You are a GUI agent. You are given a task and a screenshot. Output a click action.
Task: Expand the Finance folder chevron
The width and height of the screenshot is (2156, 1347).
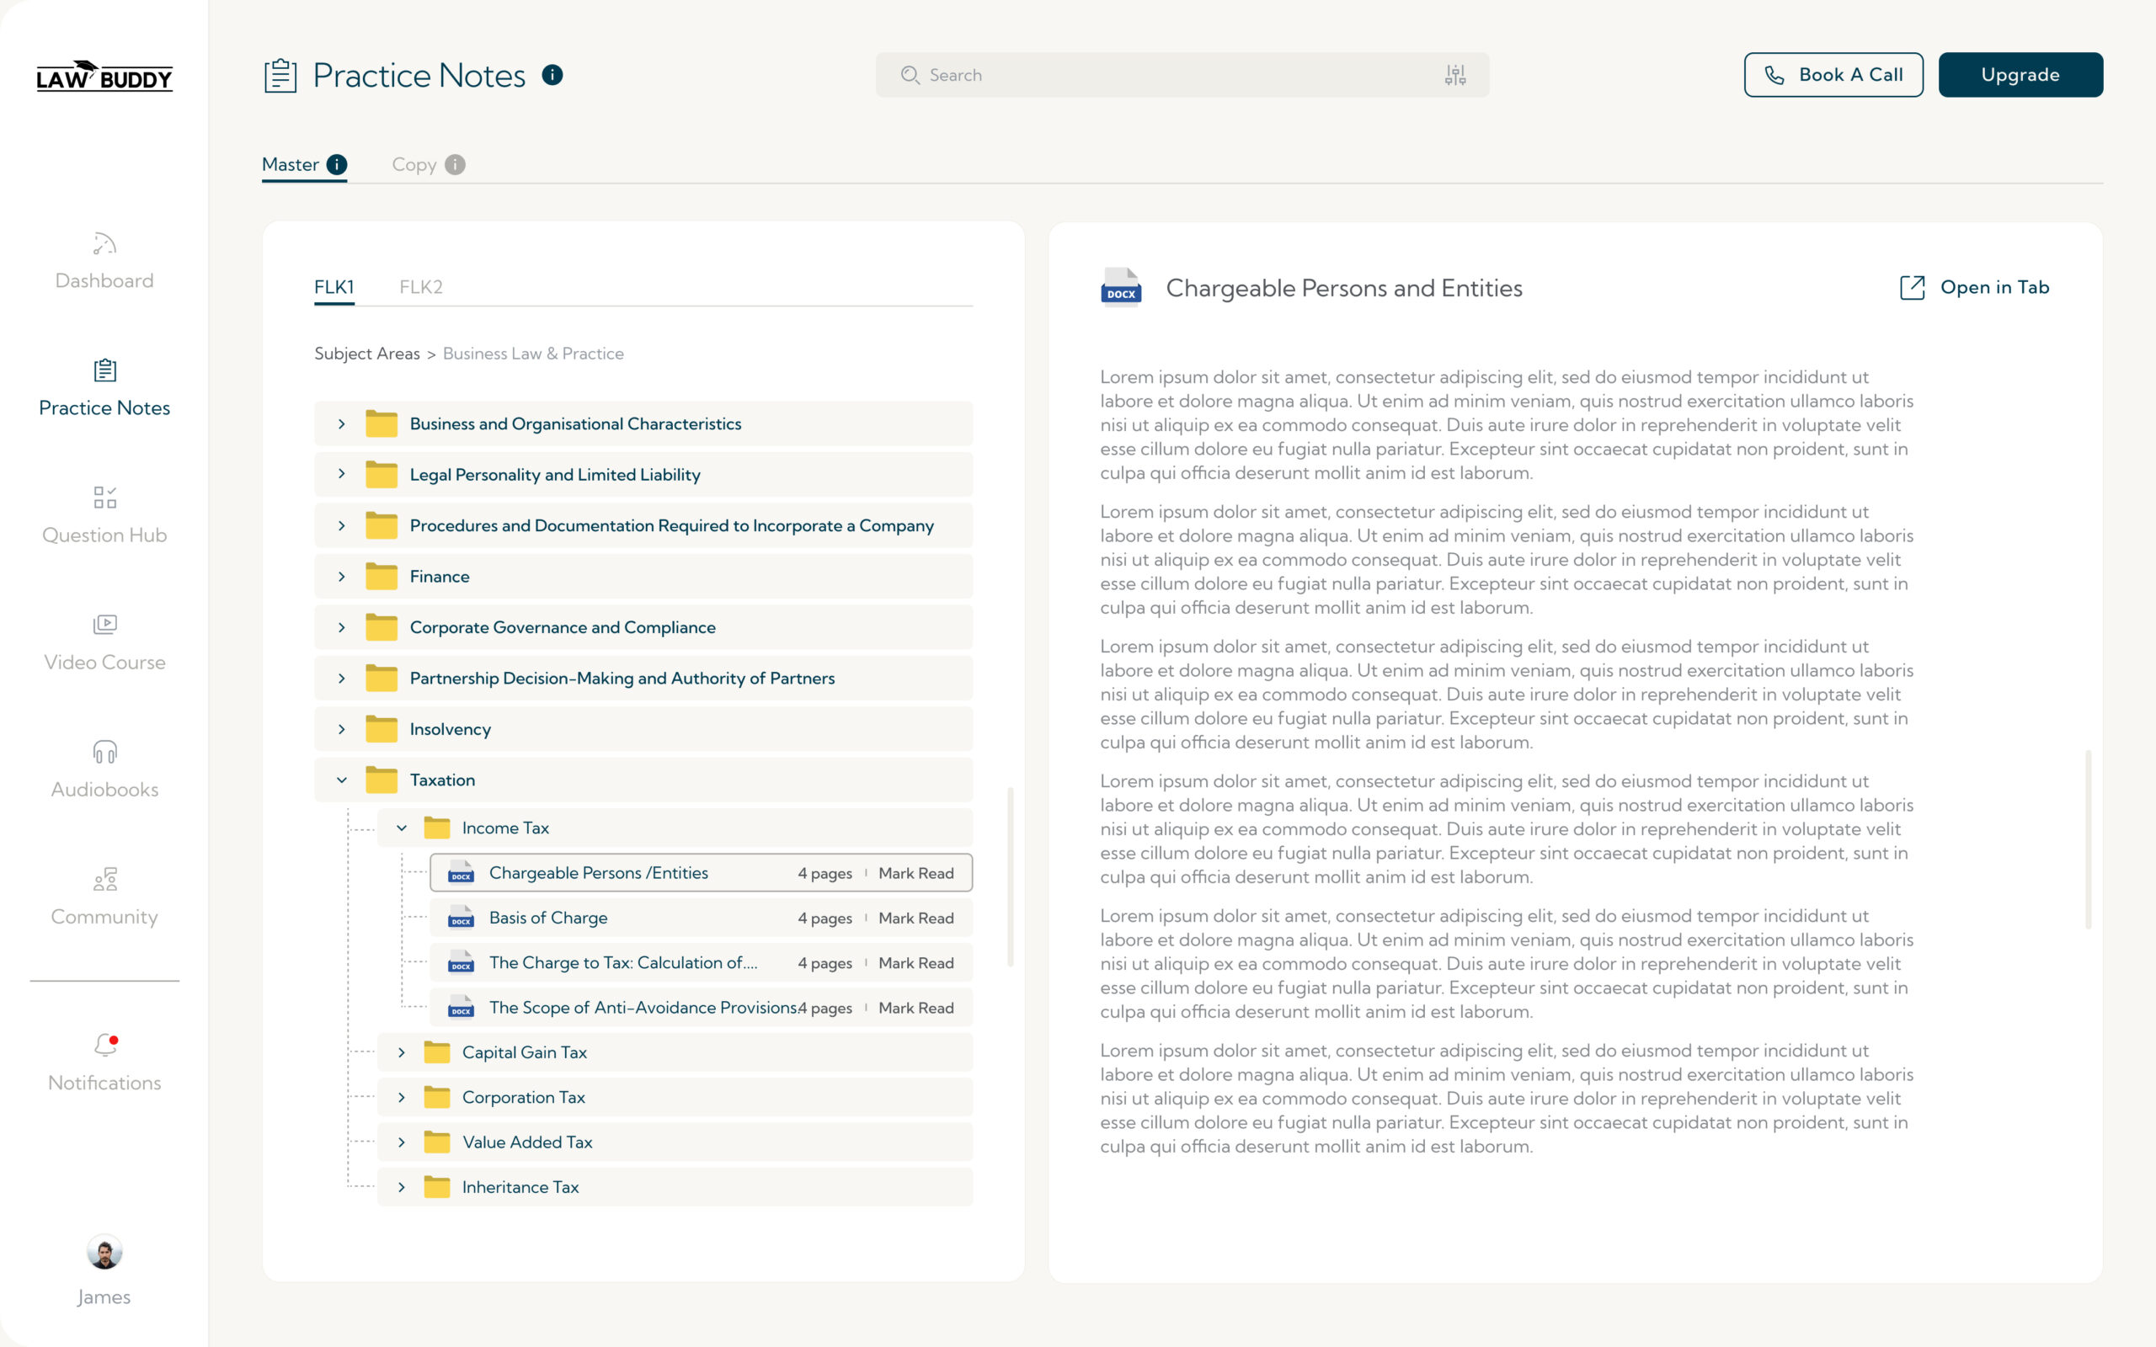341,577
